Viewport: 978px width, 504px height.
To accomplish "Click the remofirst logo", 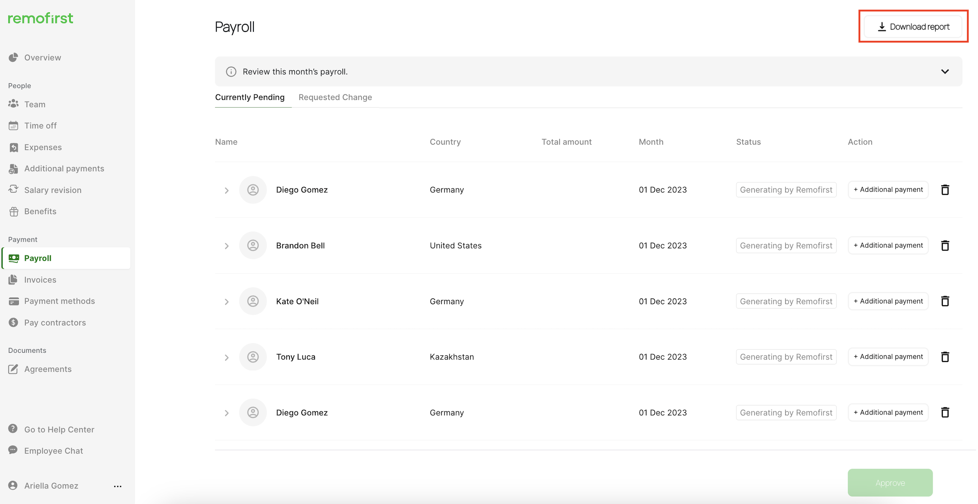I will pos(40,18).
